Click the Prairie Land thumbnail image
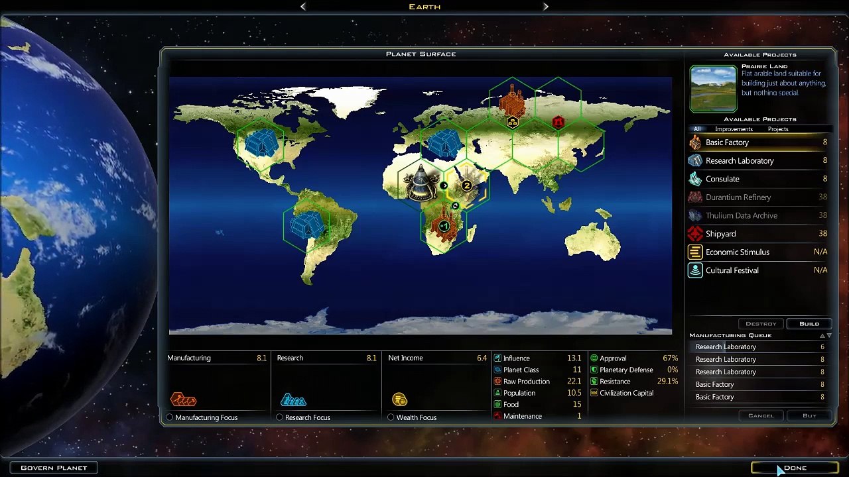The image size is (849, 477). pyautogui.click(x=714, y=88)
